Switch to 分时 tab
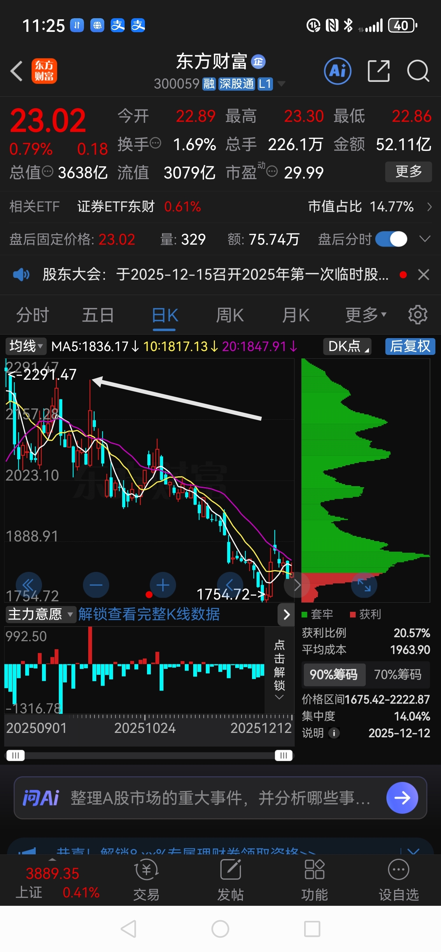 33,315
